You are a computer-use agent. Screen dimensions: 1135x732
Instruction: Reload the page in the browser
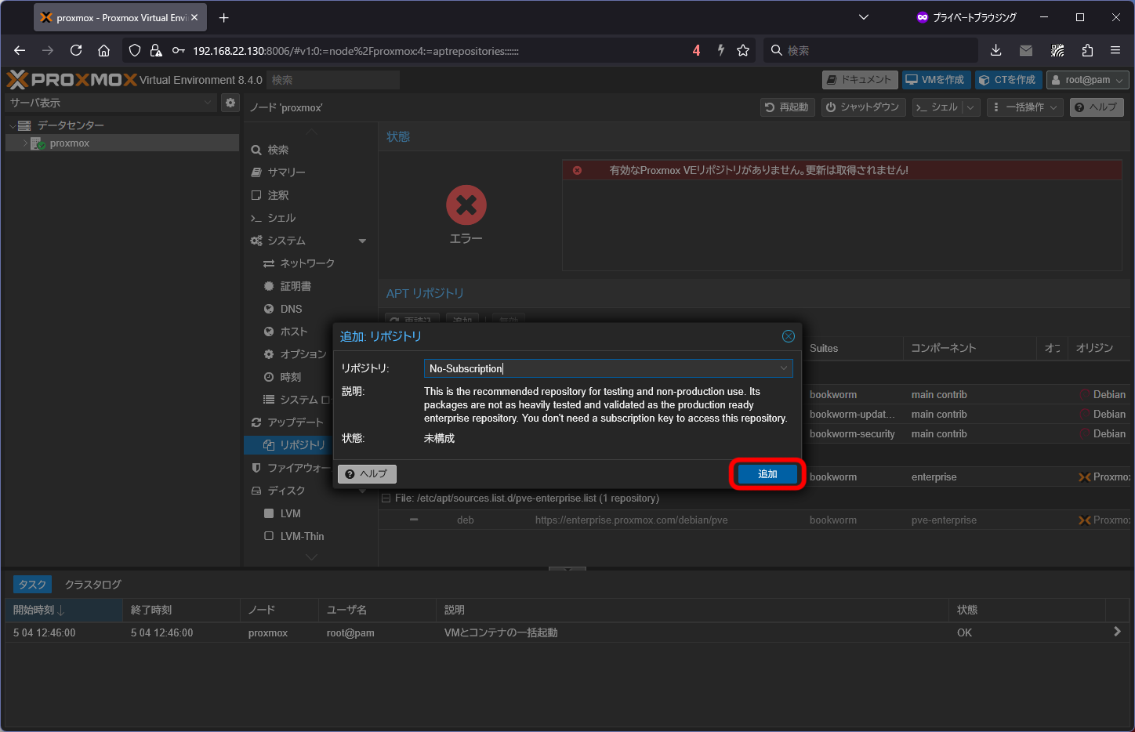[x=76, y=50]
